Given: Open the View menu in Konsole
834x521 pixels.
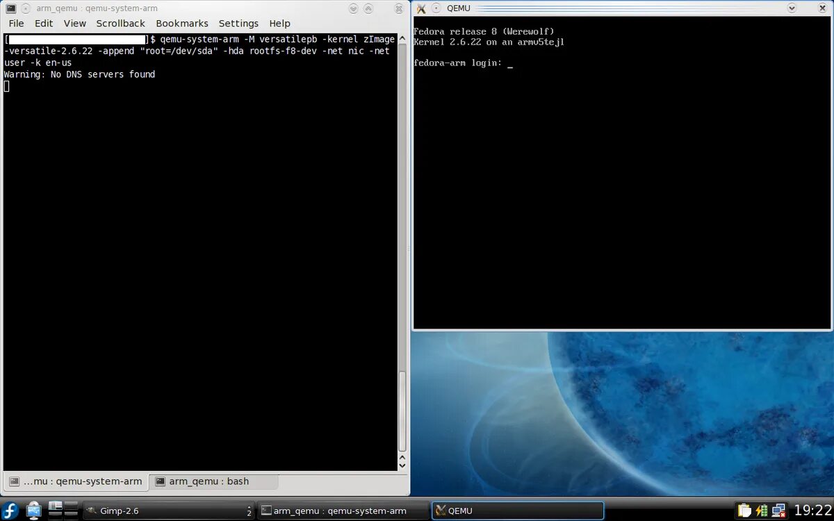Looking at the screenshot, I should point(75,23).
